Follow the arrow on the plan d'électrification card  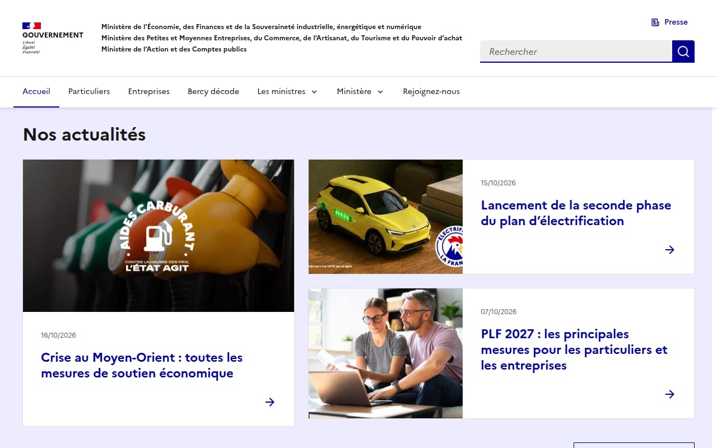(x=670, y=250)
